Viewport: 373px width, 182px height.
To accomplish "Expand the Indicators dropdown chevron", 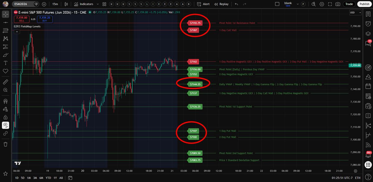I will tap(97, 4).
